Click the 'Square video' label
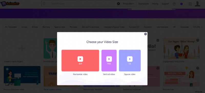Viewport: 205px width, 93px height. (x=130, y=74)
